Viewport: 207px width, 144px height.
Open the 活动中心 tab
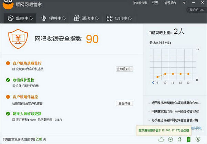click(x=86, y=18)
